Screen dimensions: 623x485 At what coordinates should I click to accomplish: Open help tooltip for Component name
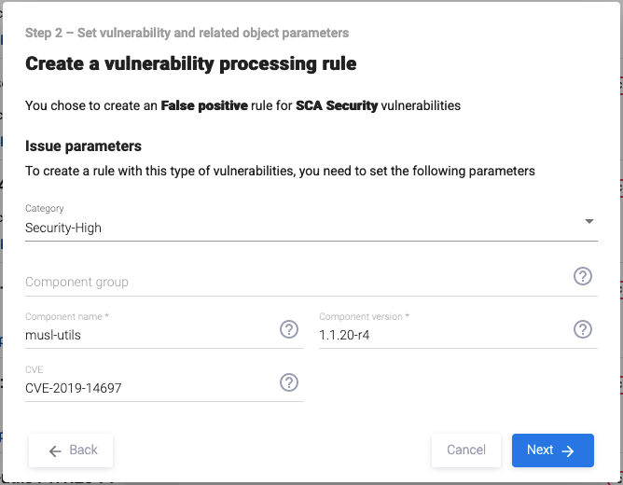[289, 329]
